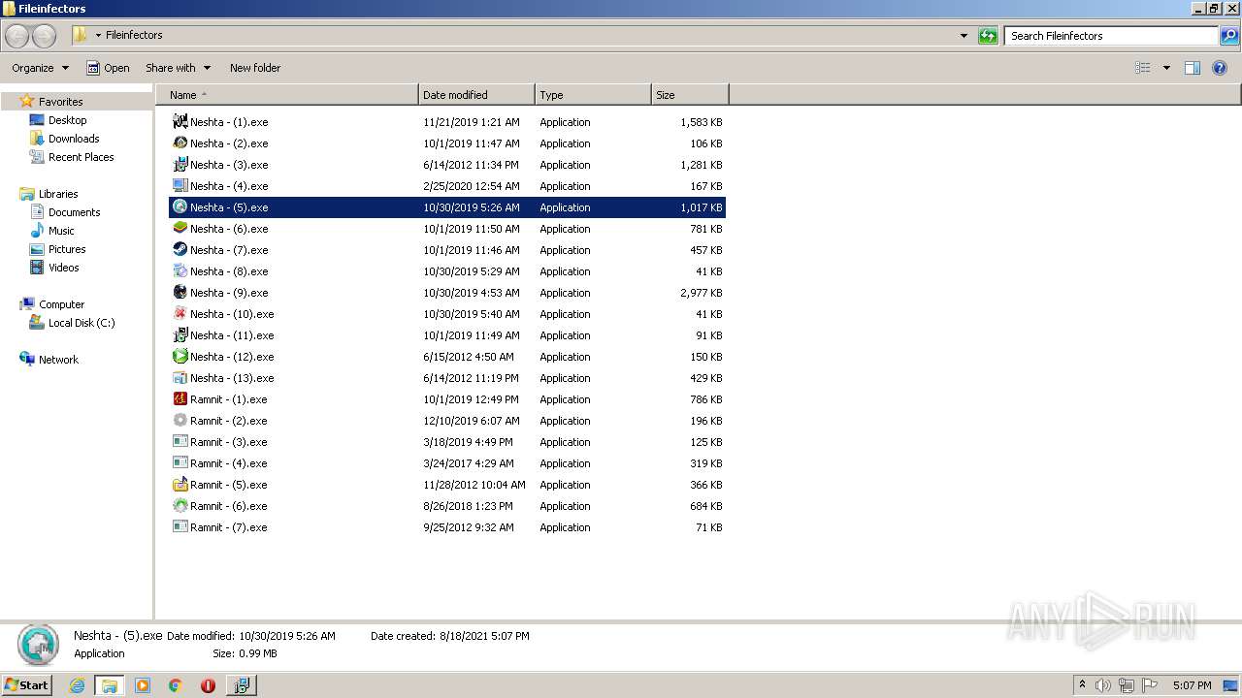Click the Neshta - (6).exe file icon

click(x=180, y=229)
